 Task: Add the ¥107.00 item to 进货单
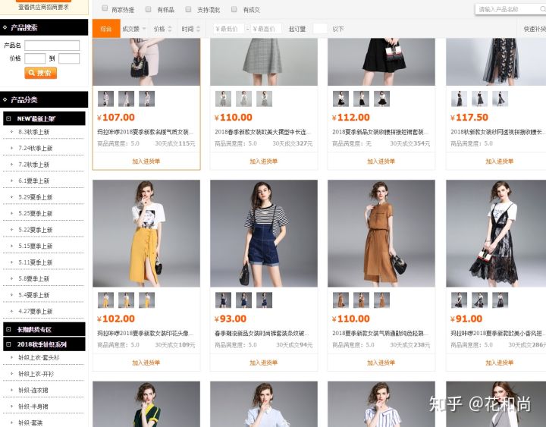146,162
